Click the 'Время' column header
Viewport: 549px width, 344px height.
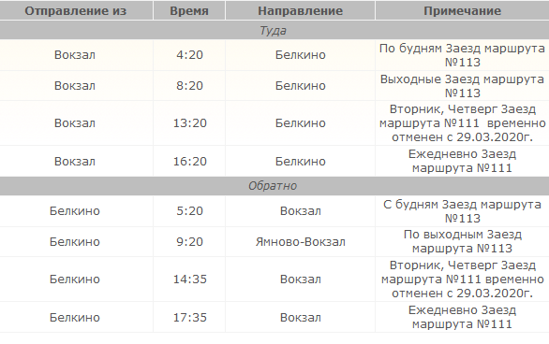coord(189,10)
